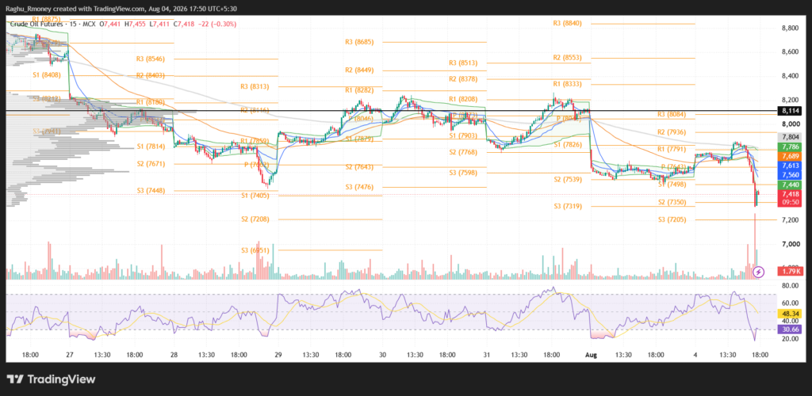The image size is (812, 396).
Task: Click the S3 (7476) pivot label
Action: [359, 187]
